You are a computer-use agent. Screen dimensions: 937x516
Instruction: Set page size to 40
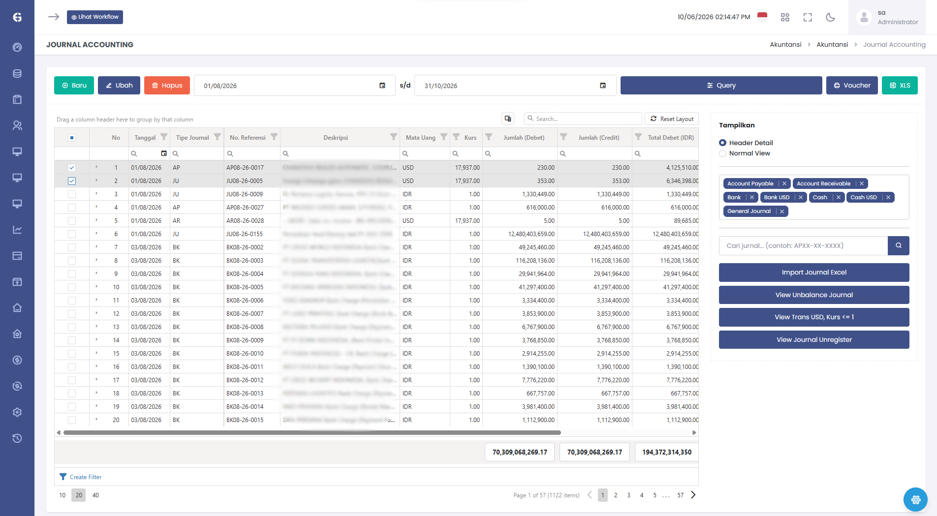pyautogui.click(x=95, y=495)
